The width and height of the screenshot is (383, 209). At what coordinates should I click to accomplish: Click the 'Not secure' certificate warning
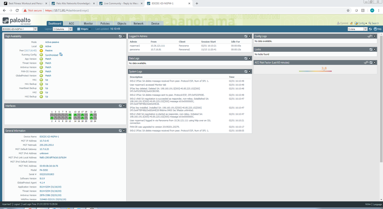coord(33,10)
